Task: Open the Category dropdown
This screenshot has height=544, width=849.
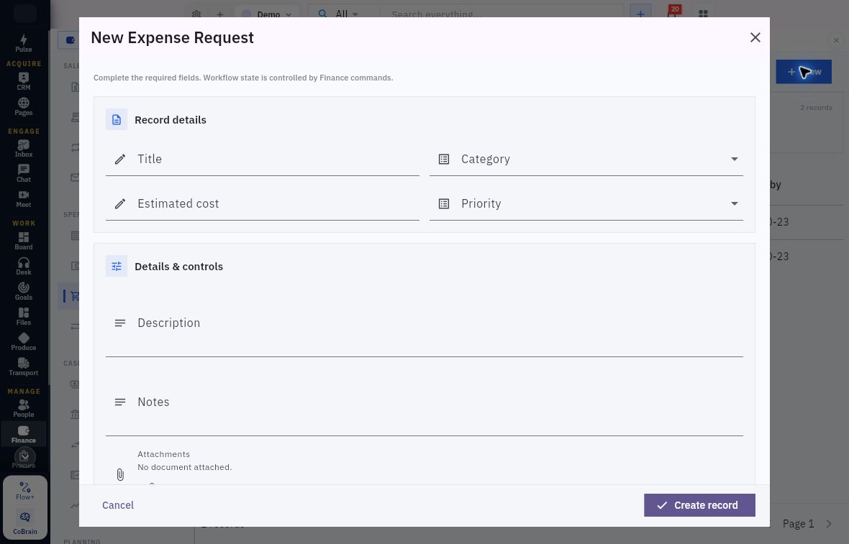Action: point(586,159)
